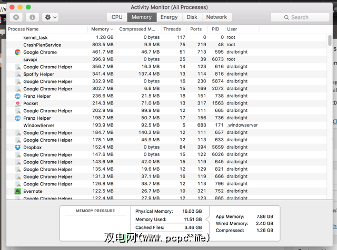Click Chrome Helper icon in PID 665 row
This screenshot has height=250, width=337.
click(x=17, y=111)
